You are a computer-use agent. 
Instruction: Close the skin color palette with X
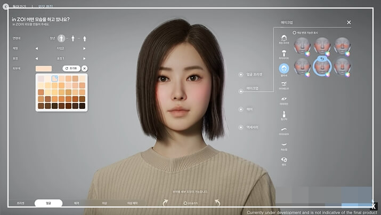tap(85, 69)
